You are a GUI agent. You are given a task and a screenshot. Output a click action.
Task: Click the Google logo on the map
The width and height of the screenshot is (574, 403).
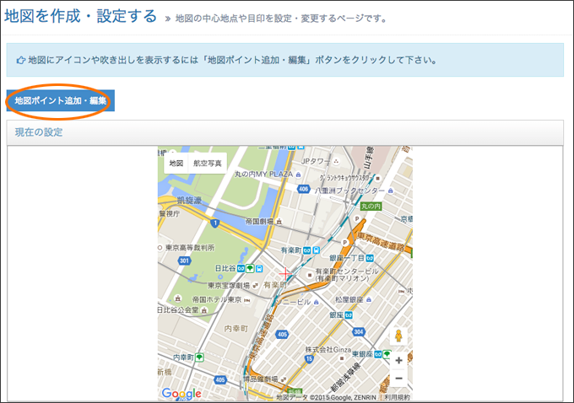click(x=181, y=394)
